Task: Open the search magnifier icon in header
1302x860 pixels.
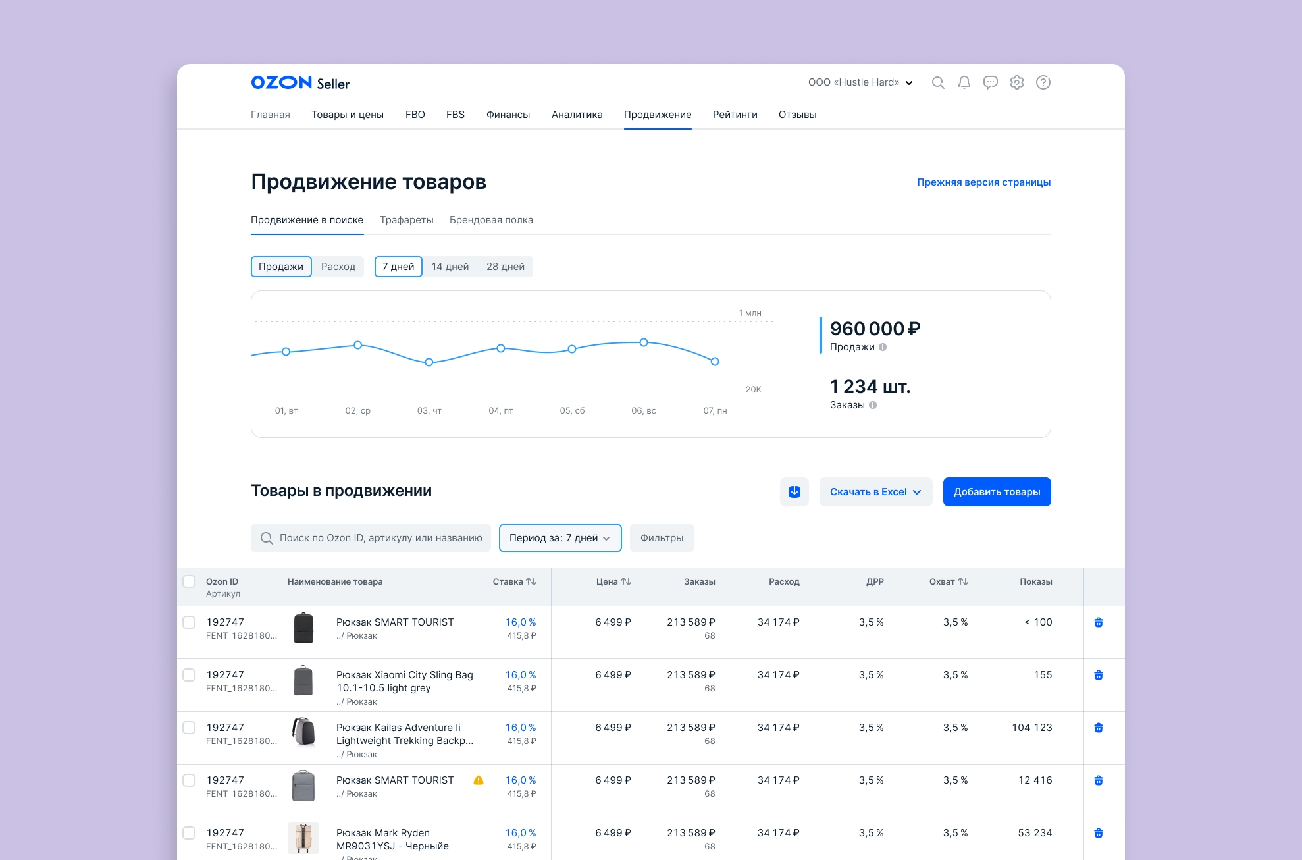Action: tap(938, 82)
